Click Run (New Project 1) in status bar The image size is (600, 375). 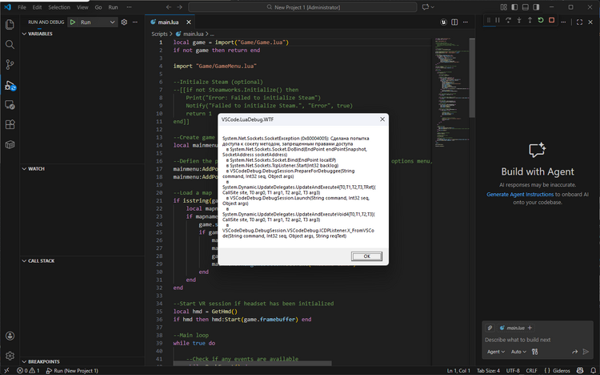pyautogui.click(x=72, y=371)
